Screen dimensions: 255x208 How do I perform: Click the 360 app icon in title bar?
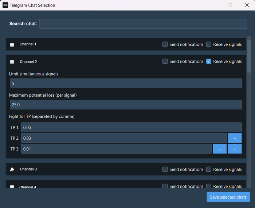point(5,5)
